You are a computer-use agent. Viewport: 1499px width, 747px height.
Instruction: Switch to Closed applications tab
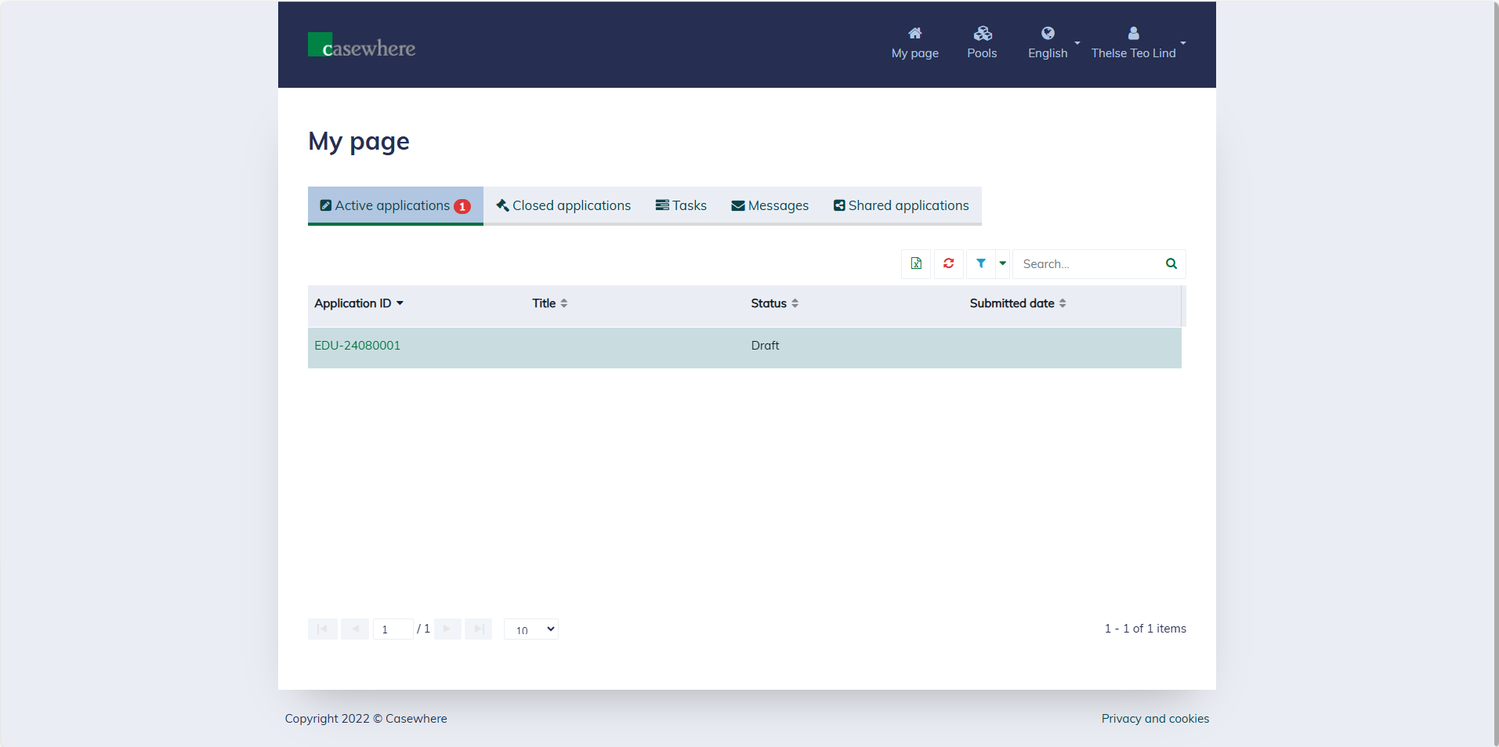tap(563, 205)
